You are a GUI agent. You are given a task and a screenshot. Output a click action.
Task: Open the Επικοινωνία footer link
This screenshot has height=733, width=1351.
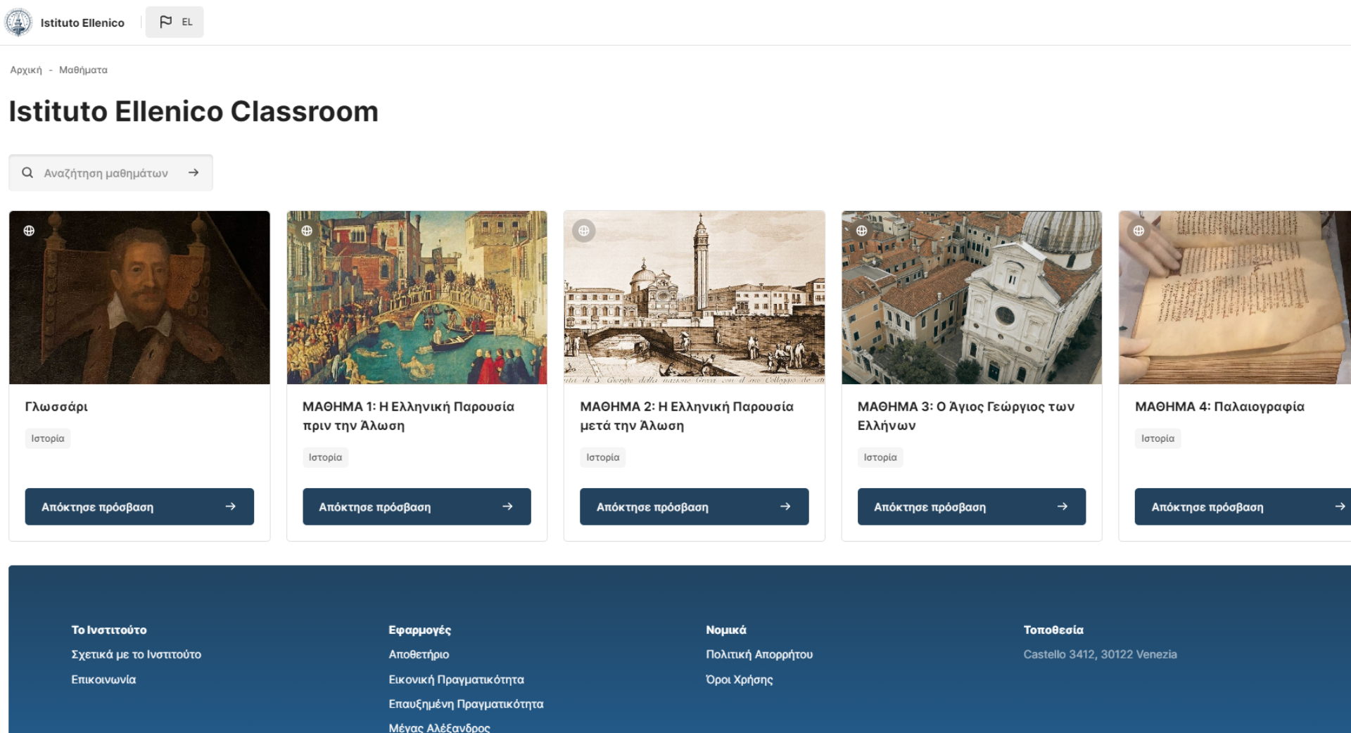point(103,680)
